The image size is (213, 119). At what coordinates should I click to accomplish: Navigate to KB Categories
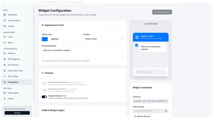tap(14, 59)
